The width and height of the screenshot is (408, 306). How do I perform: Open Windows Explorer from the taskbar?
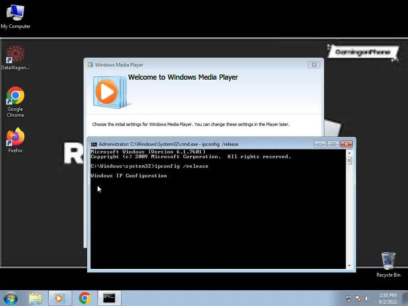pos(35,298)
